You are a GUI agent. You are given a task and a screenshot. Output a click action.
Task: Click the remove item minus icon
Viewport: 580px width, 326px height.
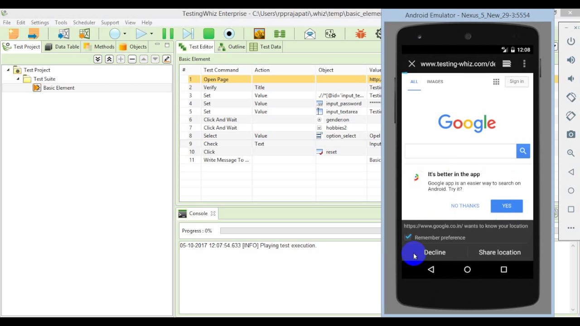132,59
